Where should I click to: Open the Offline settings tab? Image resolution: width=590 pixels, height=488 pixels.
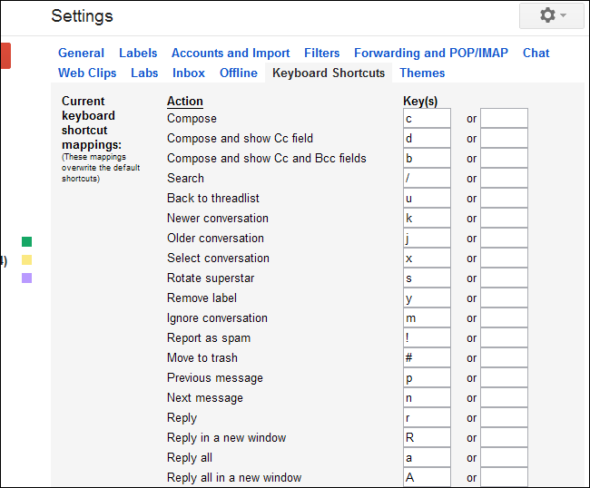click(239, 73)
